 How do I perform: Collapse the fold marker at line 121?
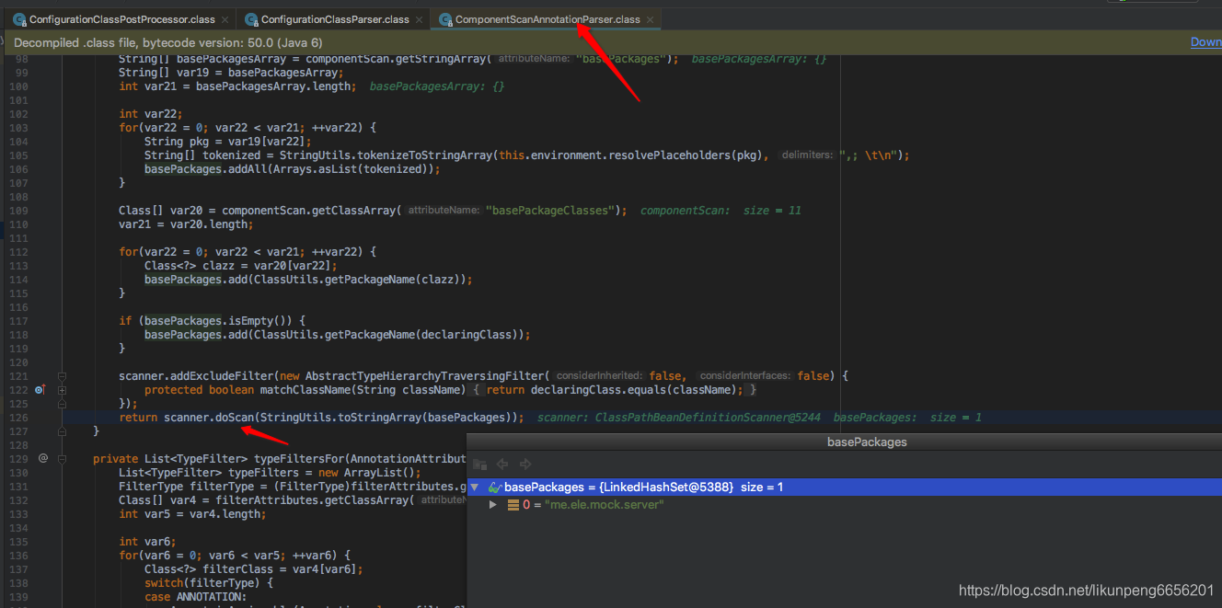click(x=62, y=376)
